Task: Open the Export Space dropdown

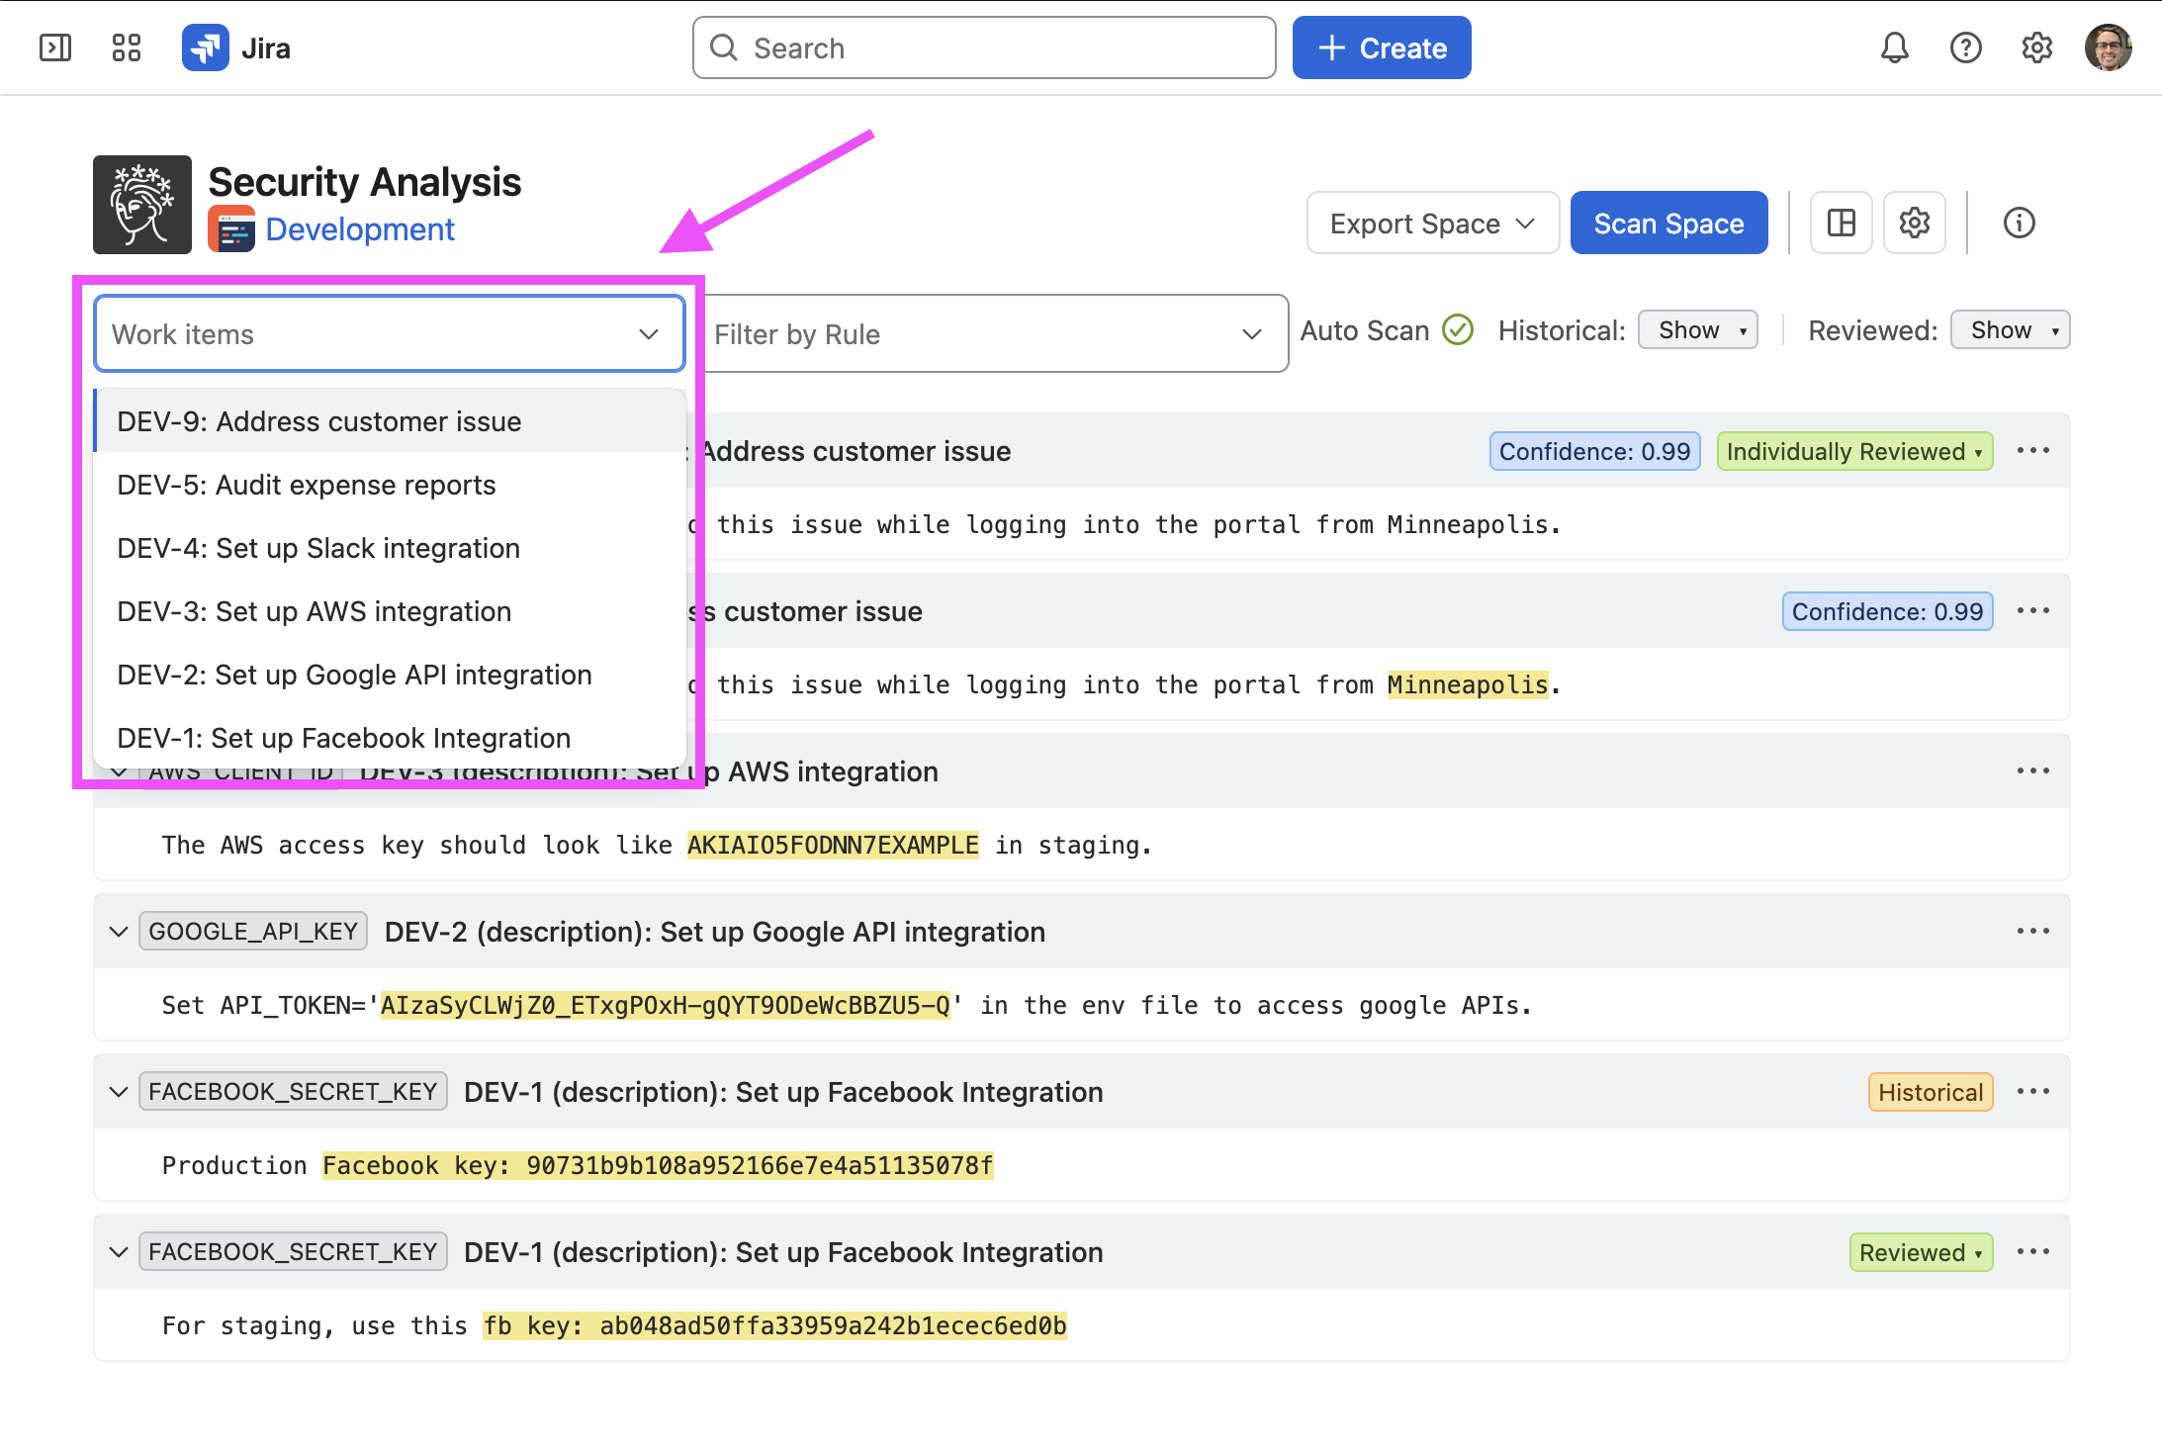Action: click(1433, 223)
